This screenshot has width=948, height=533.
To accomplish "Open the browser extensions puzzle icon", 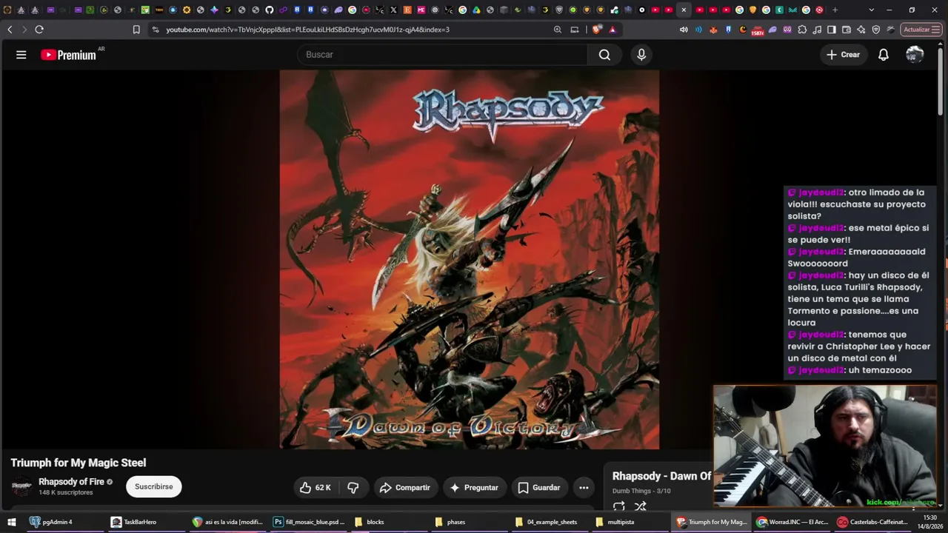I will coord(802,30).
